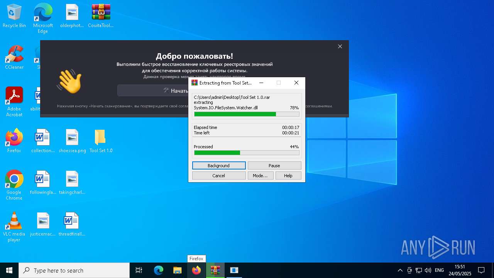Click the Processed total progress bar
Image resolution: width=494 pixels, height=278 pixels.
(x=247, y=153)
